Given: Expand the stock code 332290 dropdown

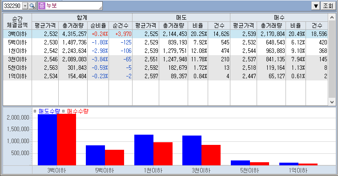Looking at the screenshot, I should tap(25, 6).
